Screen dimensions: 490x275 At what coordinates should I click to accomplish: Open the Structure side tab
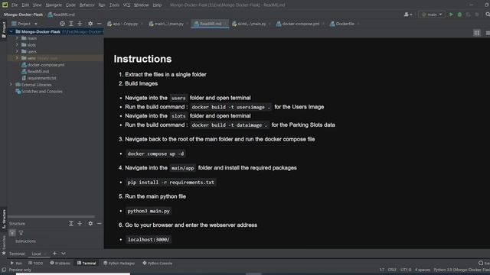pyautogui.click(x=4, y=219)
